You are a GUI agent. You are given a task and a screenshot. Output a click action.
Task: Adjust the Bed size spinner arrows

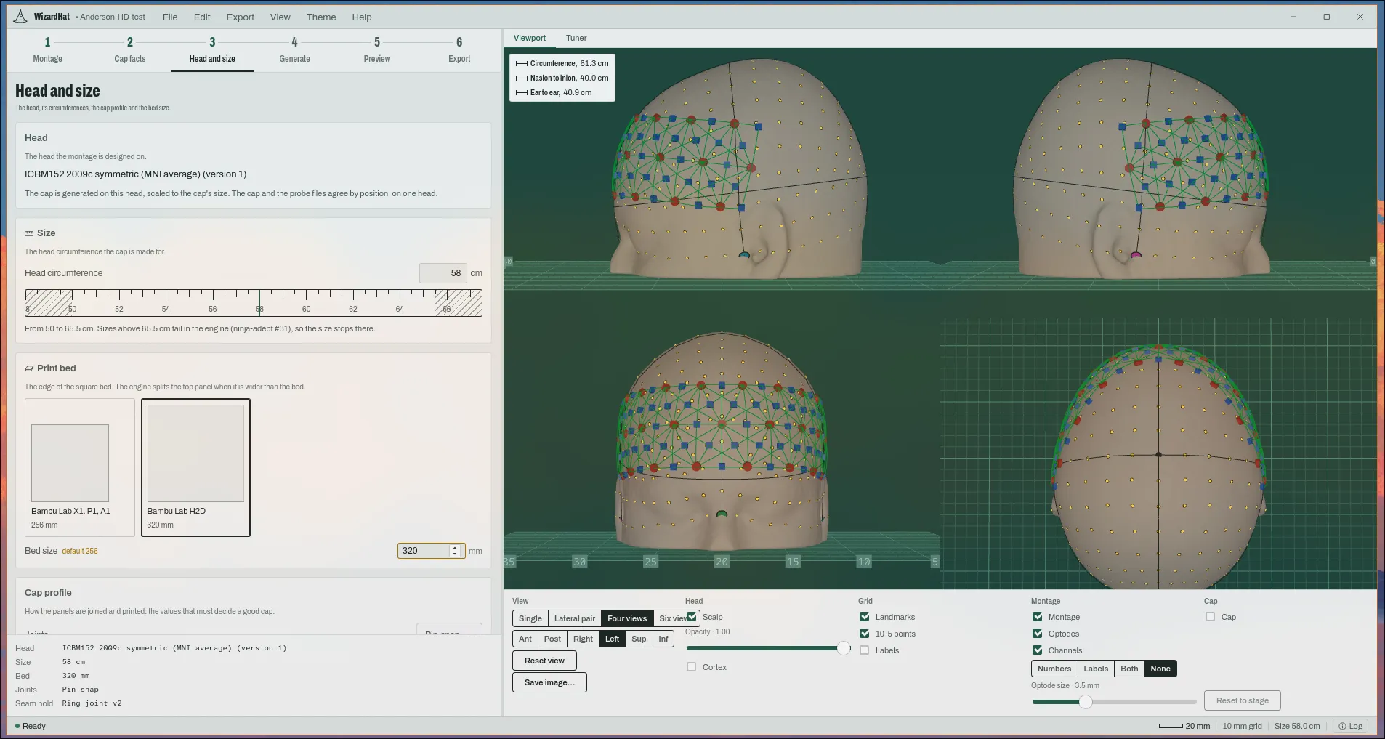[455, 551]
